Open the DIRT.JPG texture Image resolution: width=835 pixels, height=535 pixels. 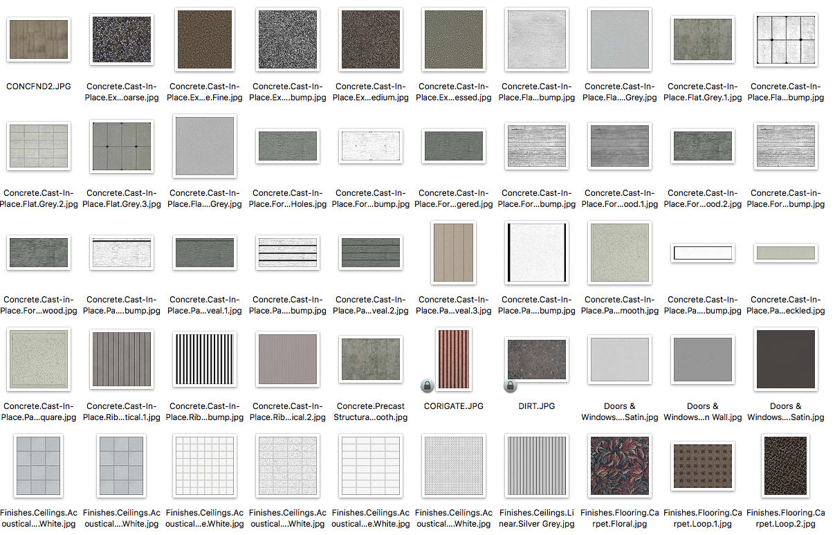click(537, 359)
